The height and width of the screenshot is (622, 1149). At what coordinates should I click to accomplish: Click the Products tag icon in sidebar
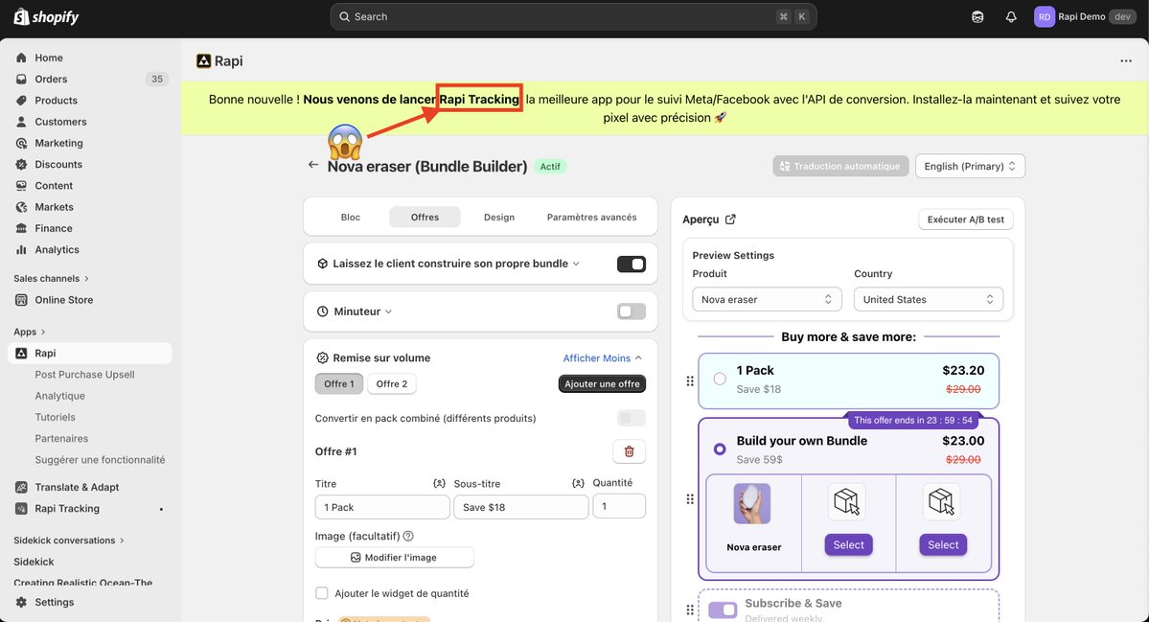click(x=21, y=101)
